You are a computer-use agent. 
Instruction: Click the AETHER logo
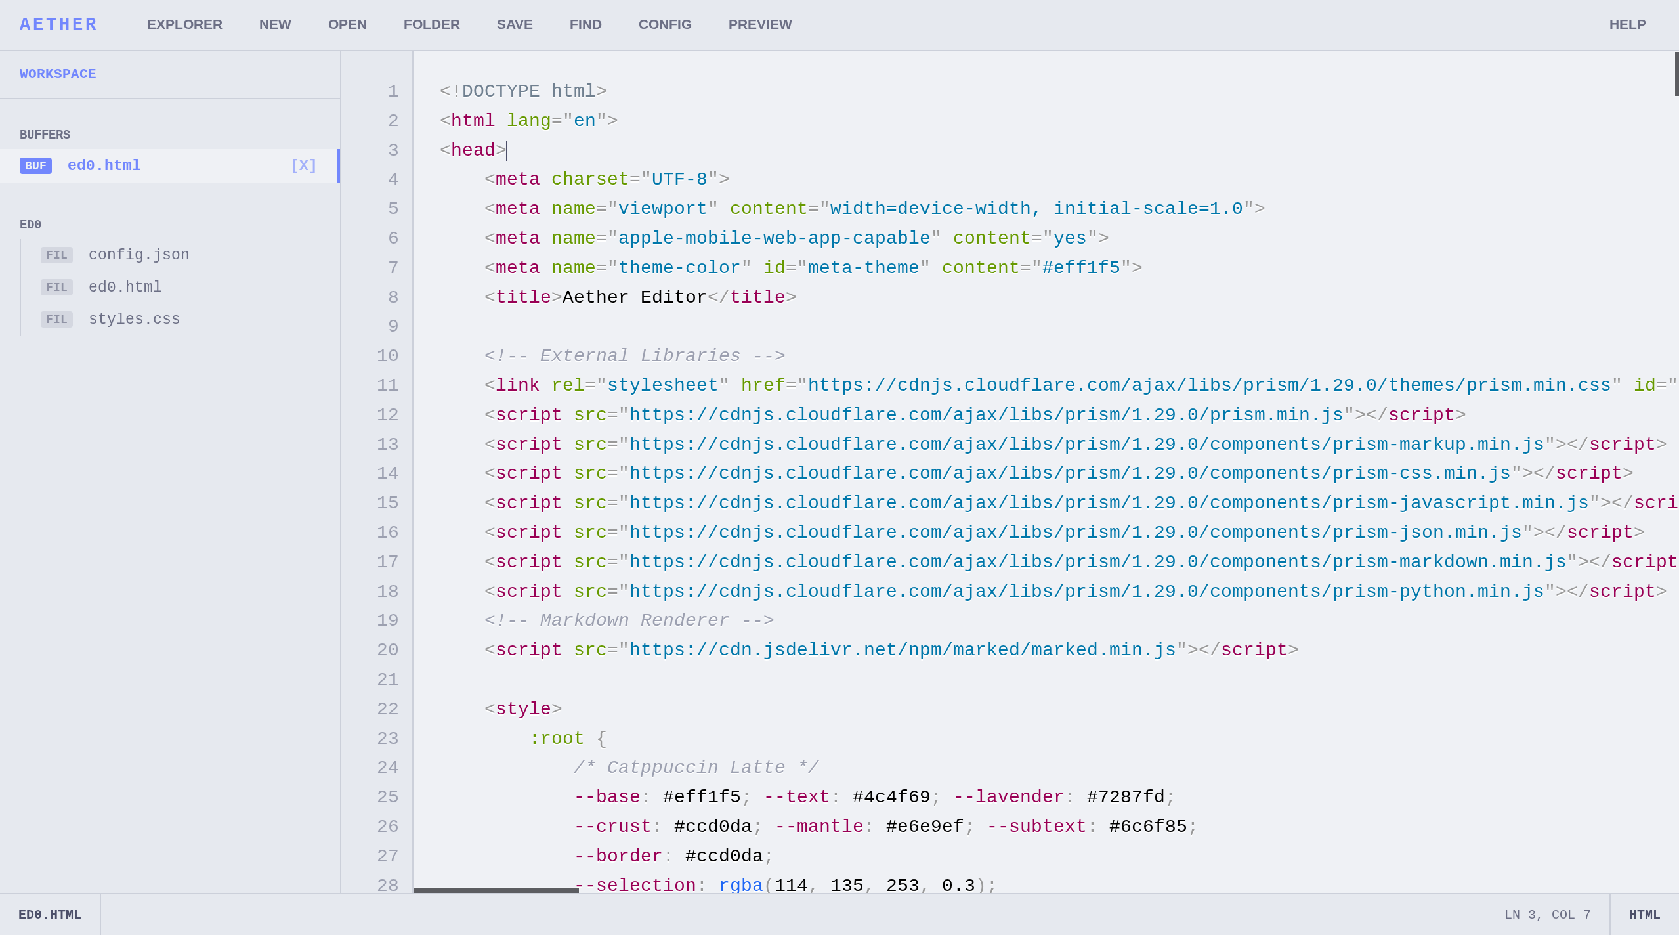point(58,24)
